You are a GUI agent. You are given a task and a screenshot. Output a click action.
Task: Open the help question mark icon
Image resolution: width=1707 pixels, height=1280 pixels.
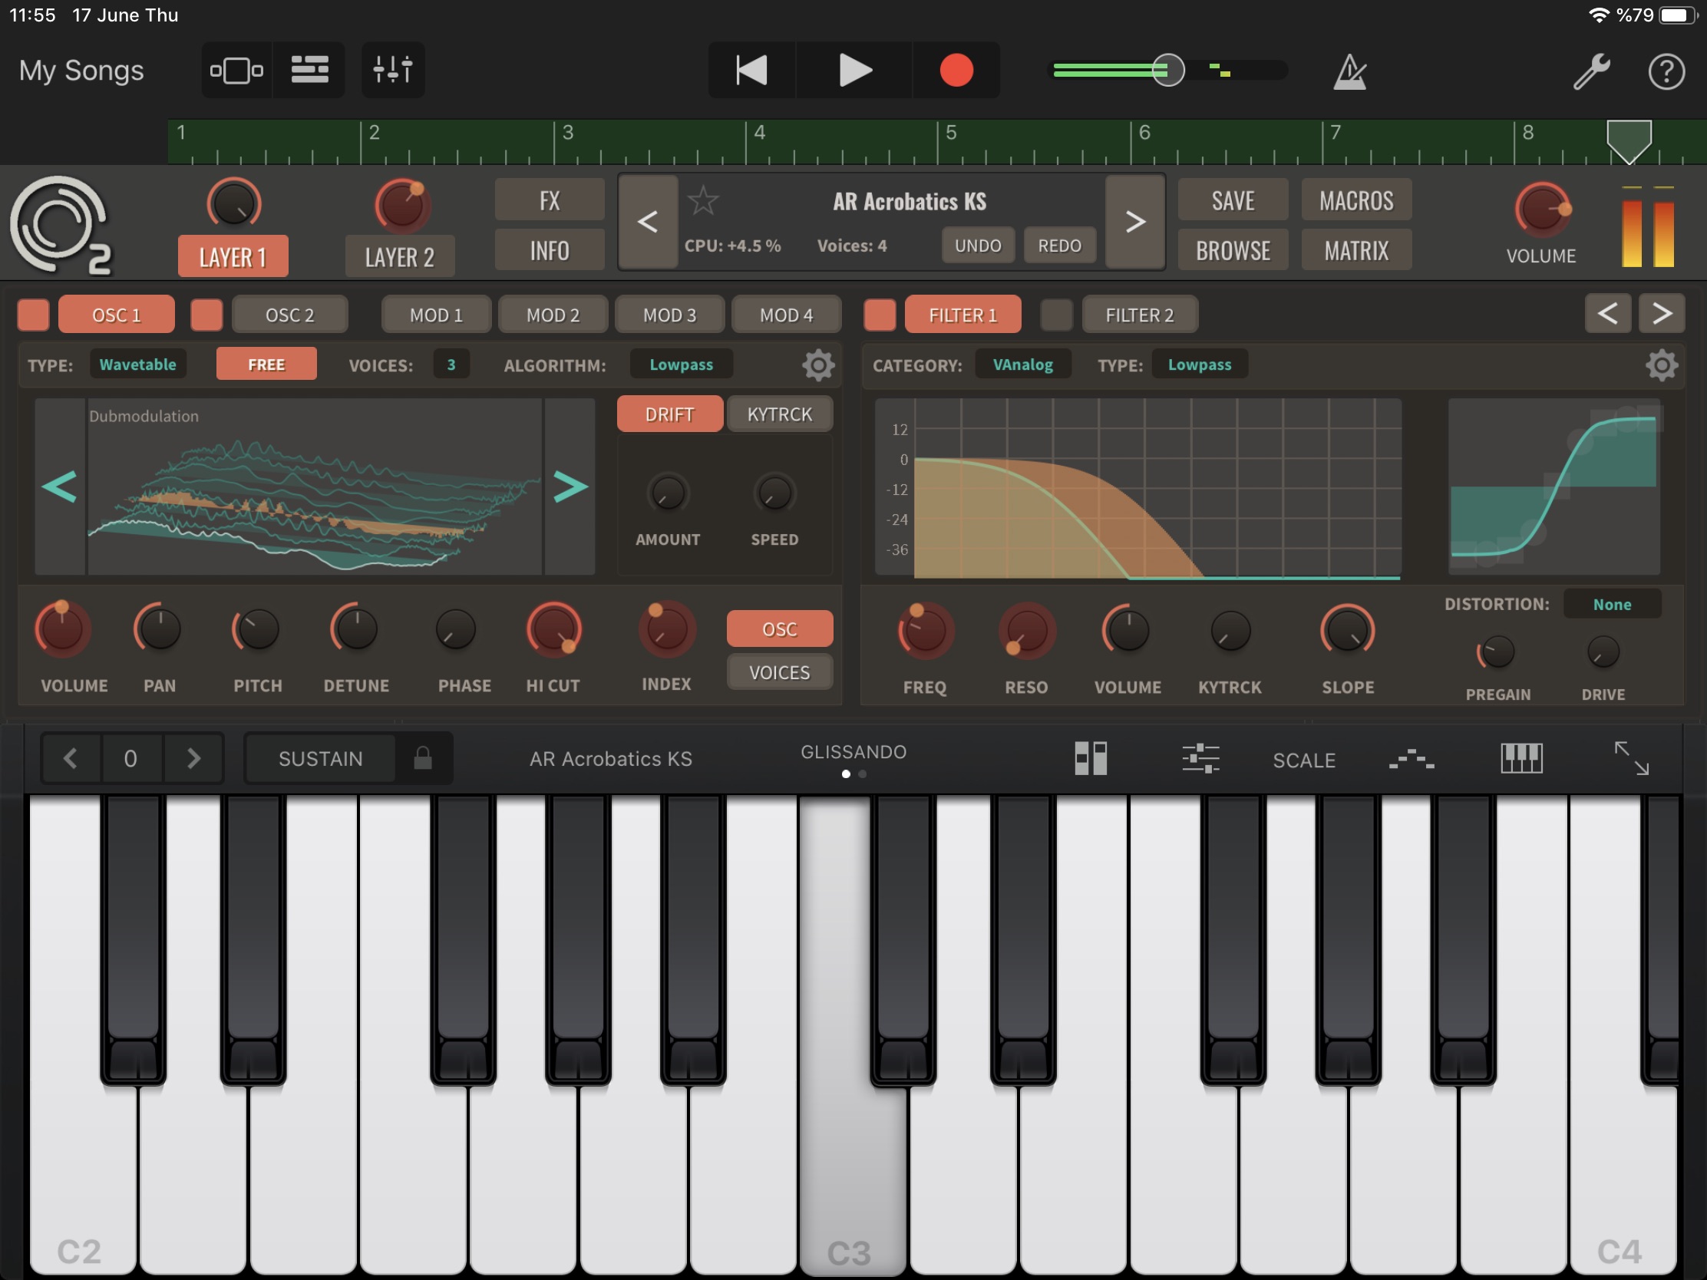click(1666, 72)
